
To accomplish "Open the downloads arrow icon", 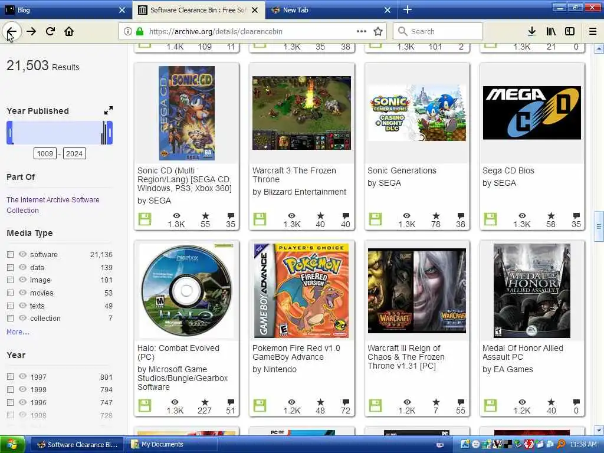I will pyautogui.click(x=531, y=32).
